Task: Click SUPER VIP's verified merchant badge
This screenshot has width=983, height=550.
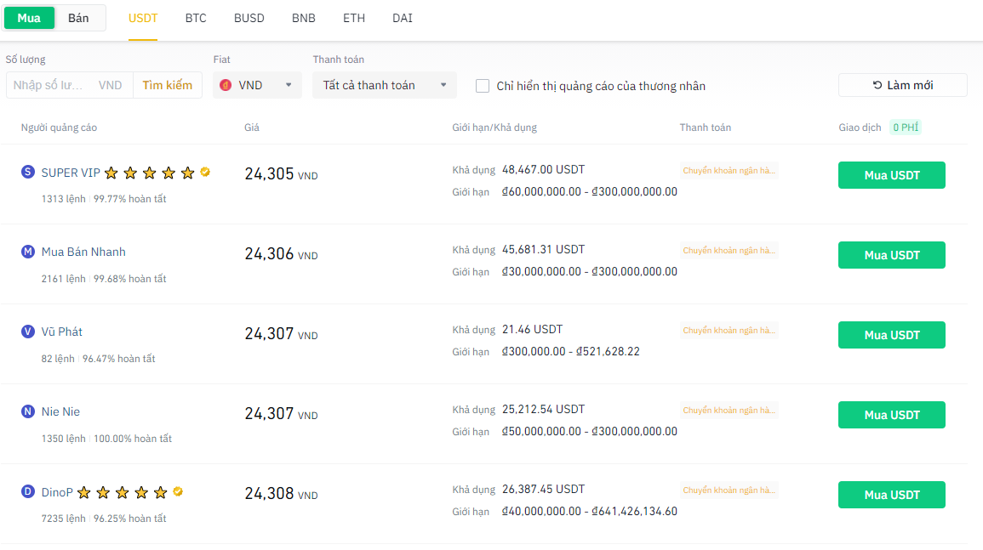Action: point(205,172)
